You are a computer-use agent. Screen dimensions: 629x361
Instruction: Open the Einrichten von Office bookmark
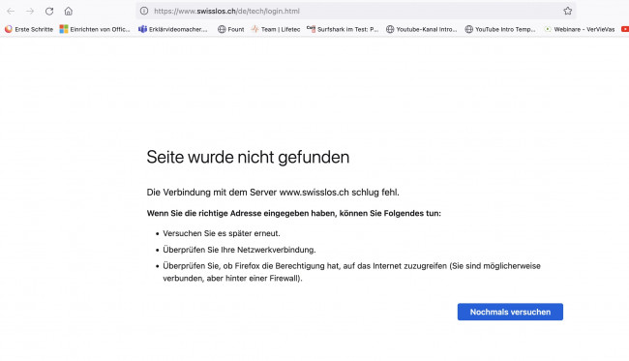(x=95, y=29)
